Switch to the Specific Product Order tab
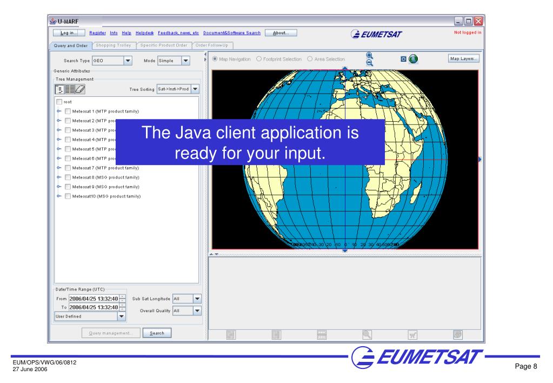Viewport: 553px width, 383px height. click(164, 45)
